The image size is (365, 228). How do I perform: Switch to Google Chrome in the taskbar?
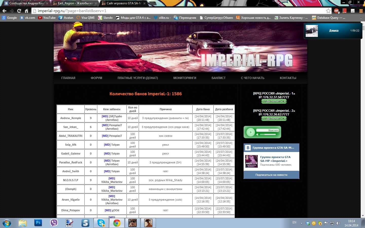(117, 223)
